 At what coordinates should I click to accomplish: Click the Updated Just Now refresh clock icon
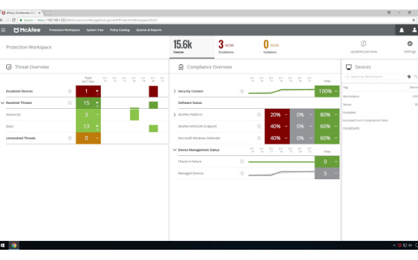(364, 44)
